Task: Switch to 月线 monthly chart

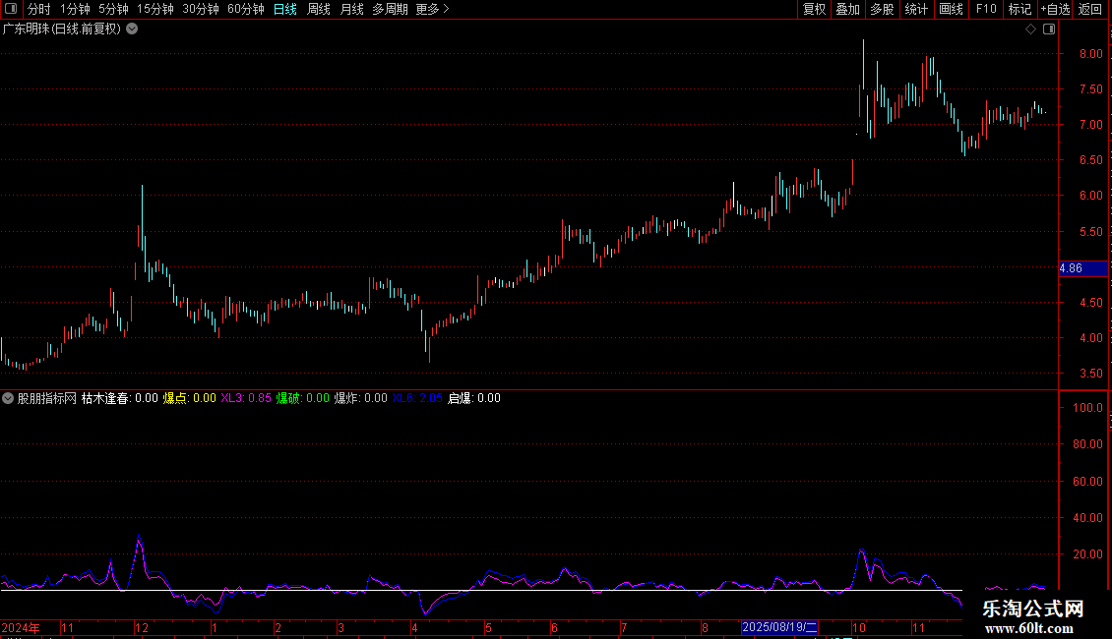Action: point(351,9)
